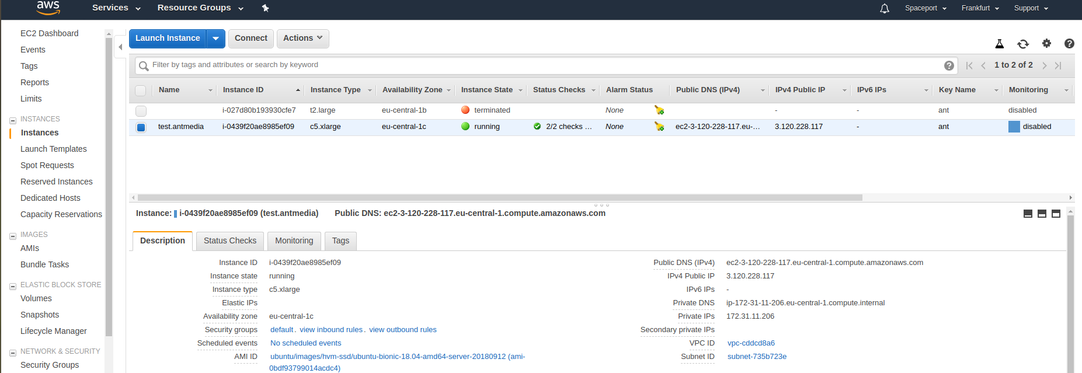Screen dimensions: 1082x373
Task: Set details pane to half-height layout
Action: coord(1042,214)
